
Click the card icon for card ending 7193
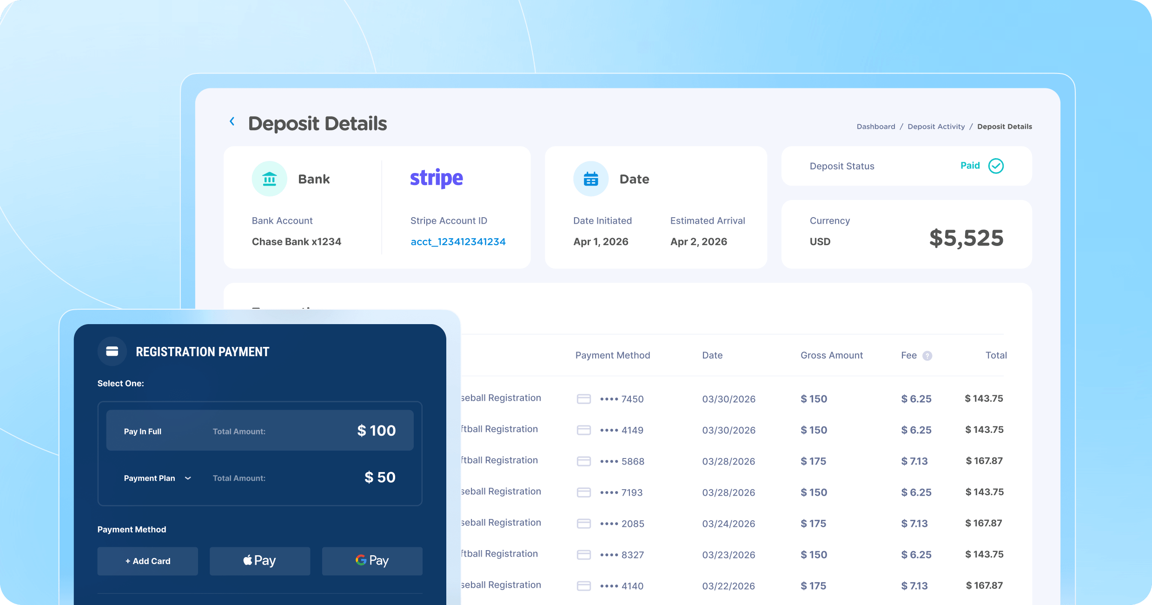coord(584,492)
